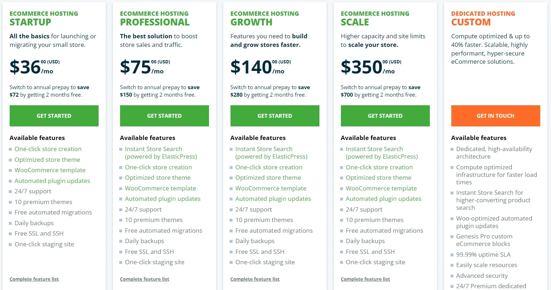Image resolution: width=551 pixels, height=290 pixels.
Task: Click One-click store creation in the Startup plan
Action: point(48,149)
